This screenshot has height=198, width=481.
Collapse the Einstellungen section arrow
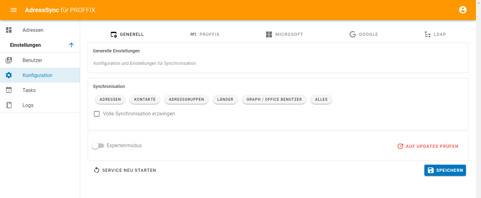(x=71, y=45)
